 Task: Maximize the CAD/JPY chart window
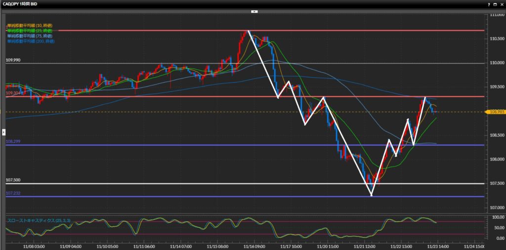click(x=495, y=4)
